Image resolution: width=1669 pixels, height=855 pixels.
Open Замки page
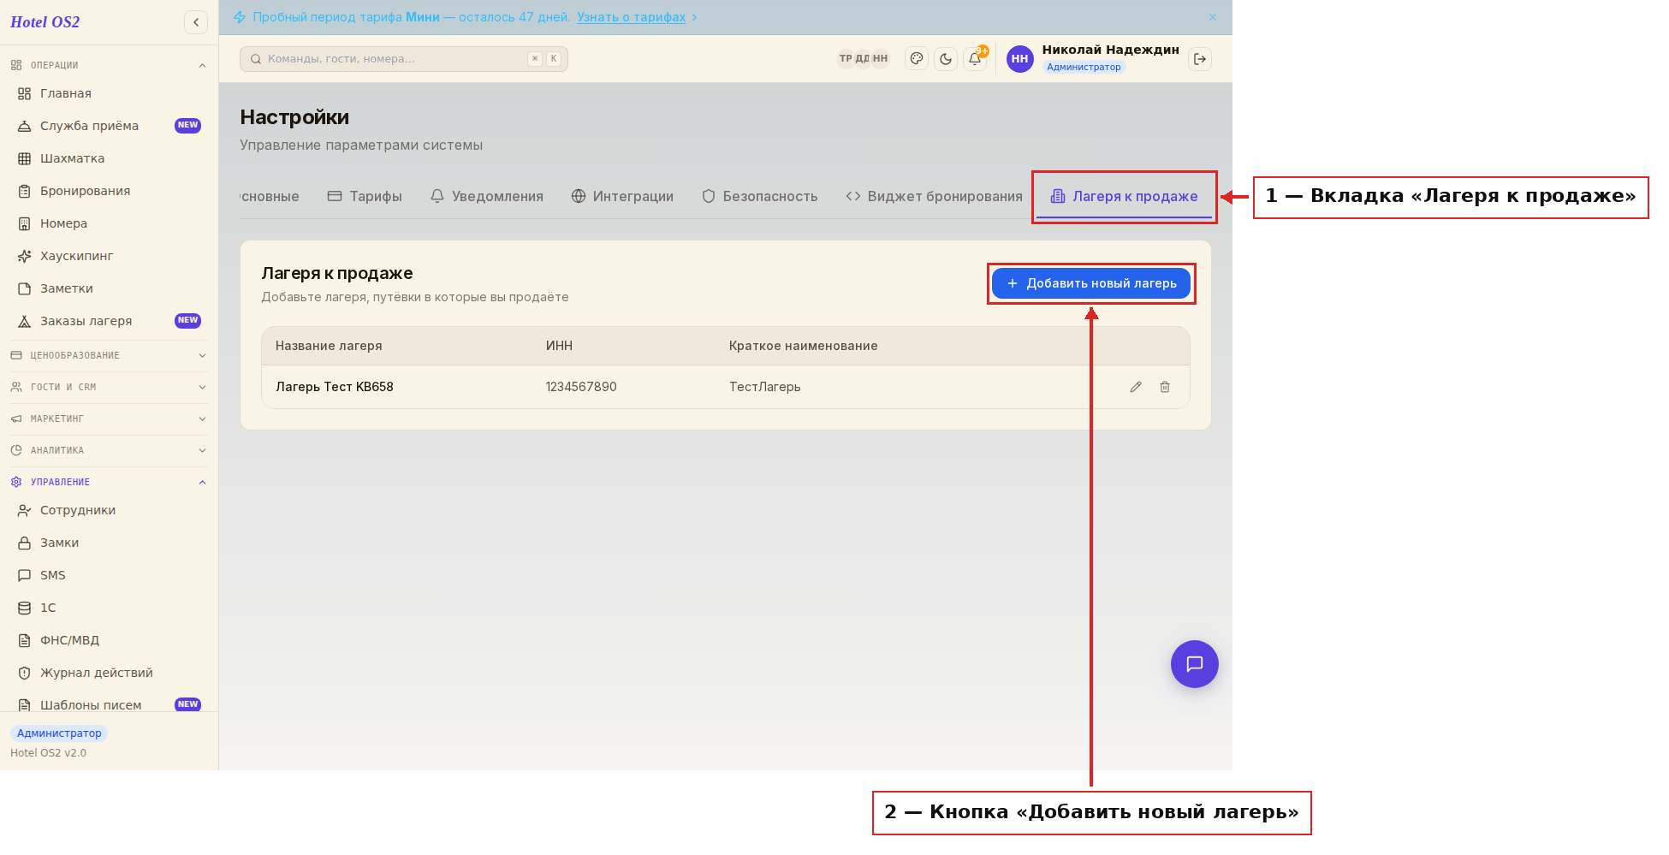coord(109,543)
